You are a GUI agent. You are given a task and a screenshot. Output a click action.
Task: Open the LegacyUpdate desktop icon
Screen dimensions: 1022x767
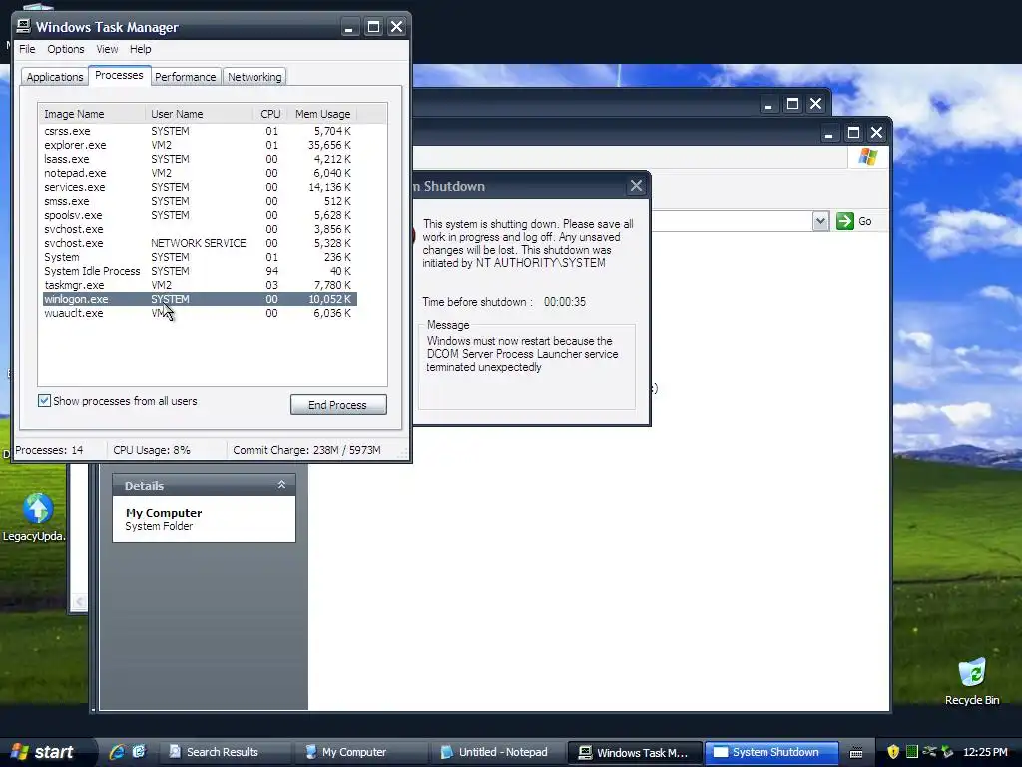[x=36, y=518]
